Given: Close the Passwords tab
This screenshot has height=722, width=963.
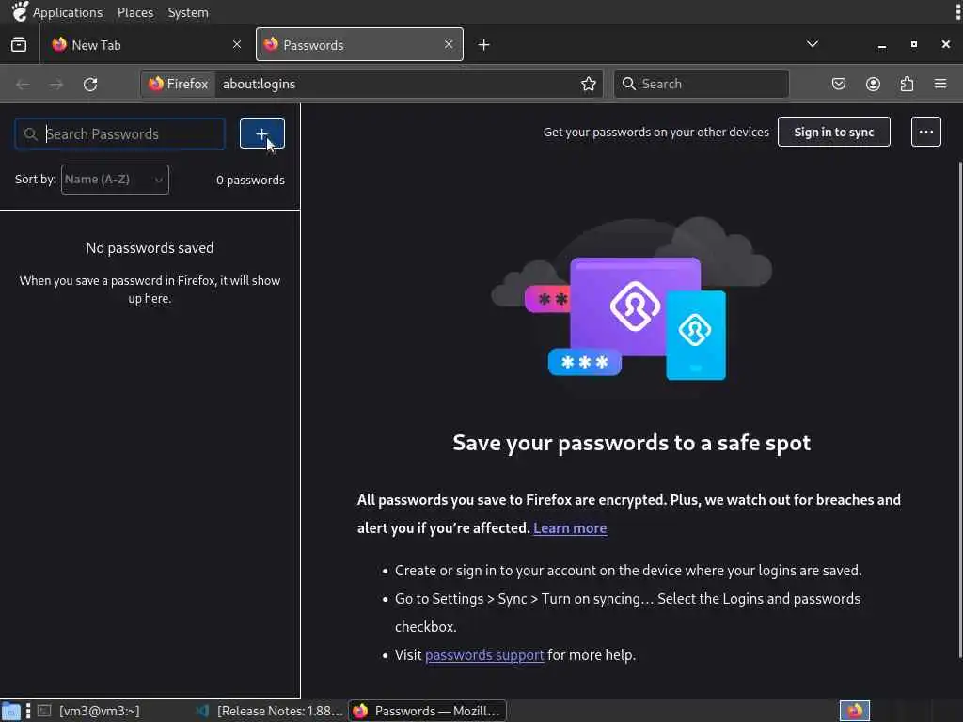Looking at the screenshot, I should click(x=449, y=45).
